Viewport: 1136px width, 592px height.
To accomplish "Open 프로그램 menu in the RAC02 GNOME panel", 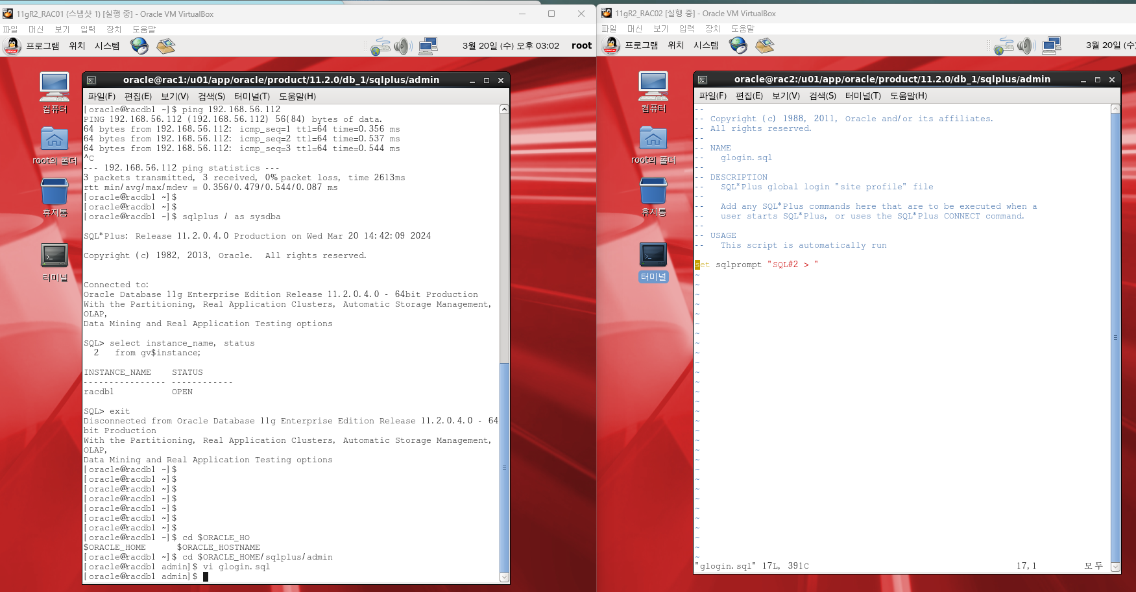I will point(642,45).
